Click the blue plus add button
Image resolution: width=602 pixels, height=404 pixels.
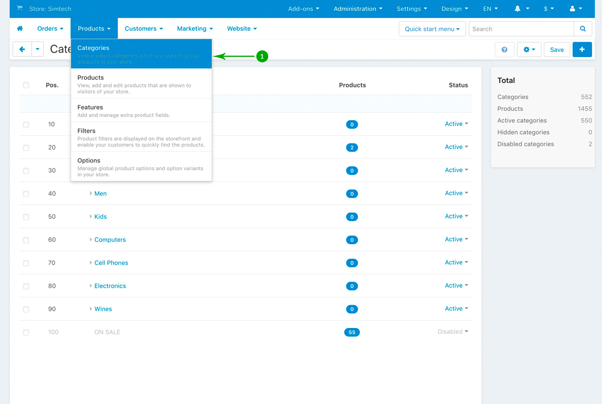(582, 49)
